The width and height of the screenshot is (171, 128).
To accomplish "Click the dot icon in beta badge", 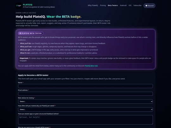I will coord(20,33).
